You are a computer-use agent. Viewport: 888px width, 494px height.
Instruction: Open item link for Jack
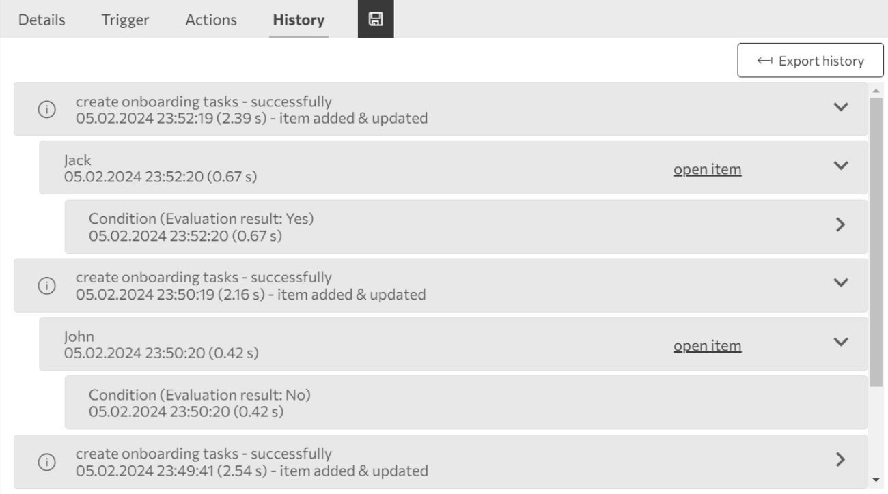click(707, 170)
